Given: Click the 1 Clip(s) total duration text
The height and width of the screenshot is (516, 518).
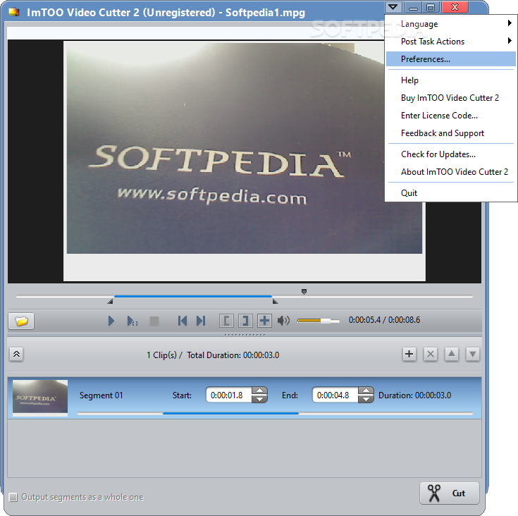Looking at the screenshot, I should [213, 355].
